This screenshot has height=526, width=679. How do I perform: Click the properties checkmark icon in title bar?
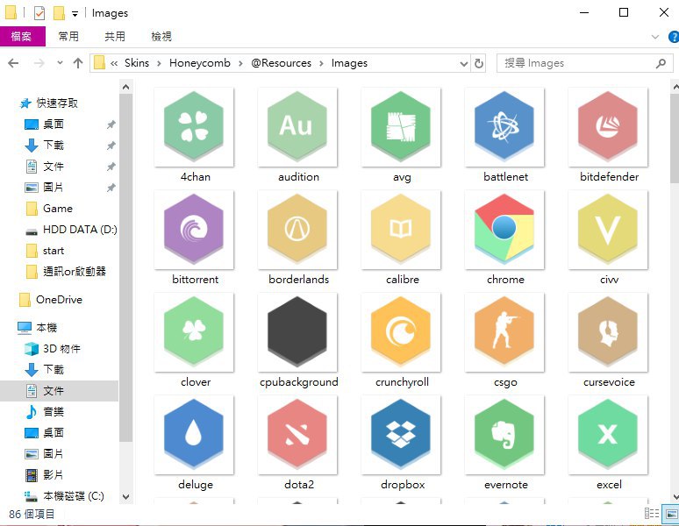[39, 13]
